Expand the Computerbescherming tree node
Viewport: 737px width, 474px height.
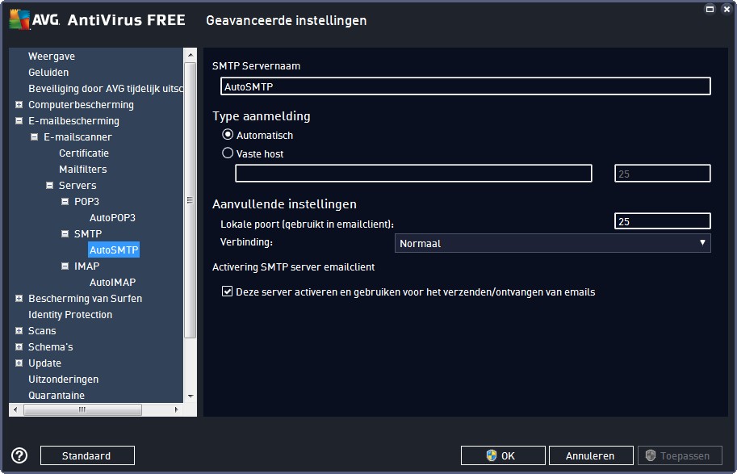(19, 104)
